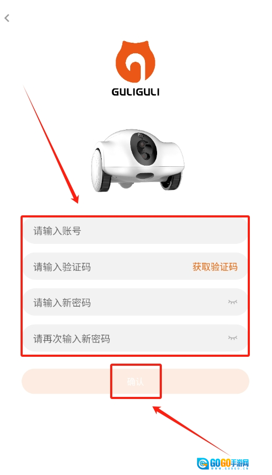Go back using the left chevron arrow
Viewport: 272px width, 475px height.
click(x=7, y=18)
